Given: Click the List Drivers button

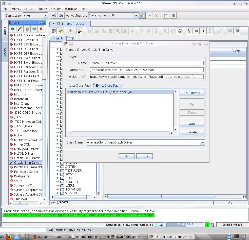Looking at the screenshot, I should point(192,93).
